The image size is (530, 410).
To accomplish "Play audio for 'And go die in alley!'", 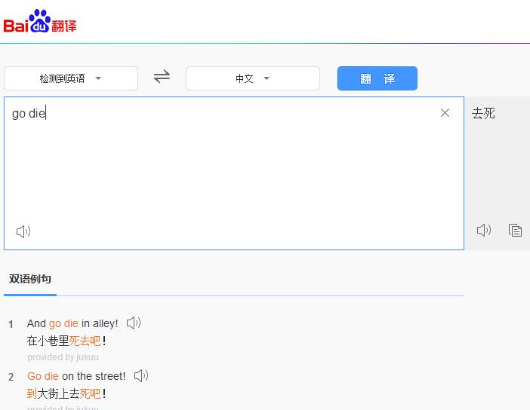I will pos(134,323).
